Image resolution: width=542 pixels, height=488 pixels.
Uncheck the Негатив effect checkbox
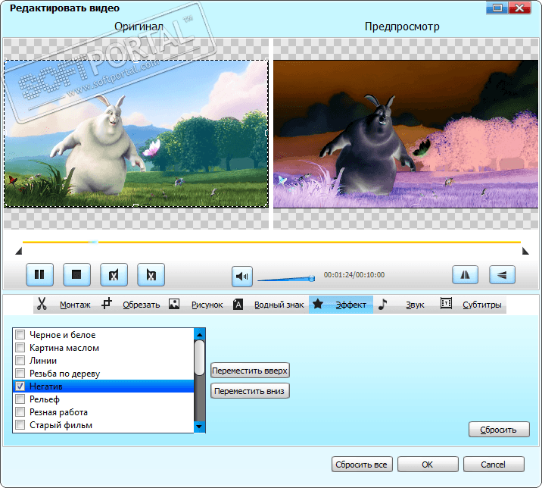click(20, 386)
